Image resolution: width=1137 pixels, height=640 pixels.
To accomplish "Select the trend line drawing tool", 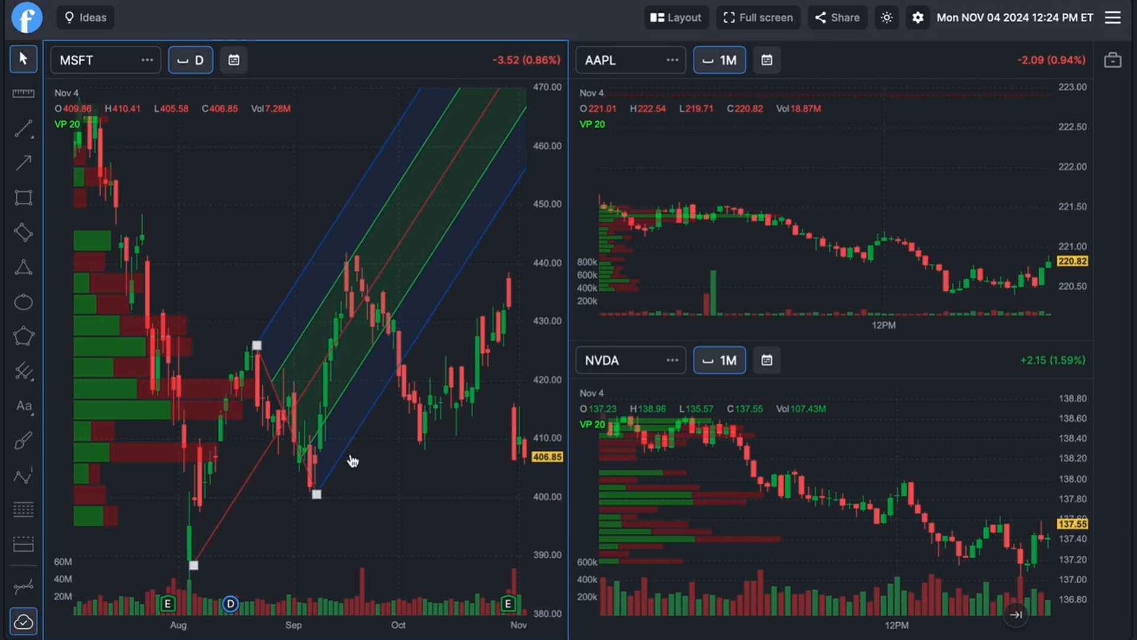I will 23,129.
